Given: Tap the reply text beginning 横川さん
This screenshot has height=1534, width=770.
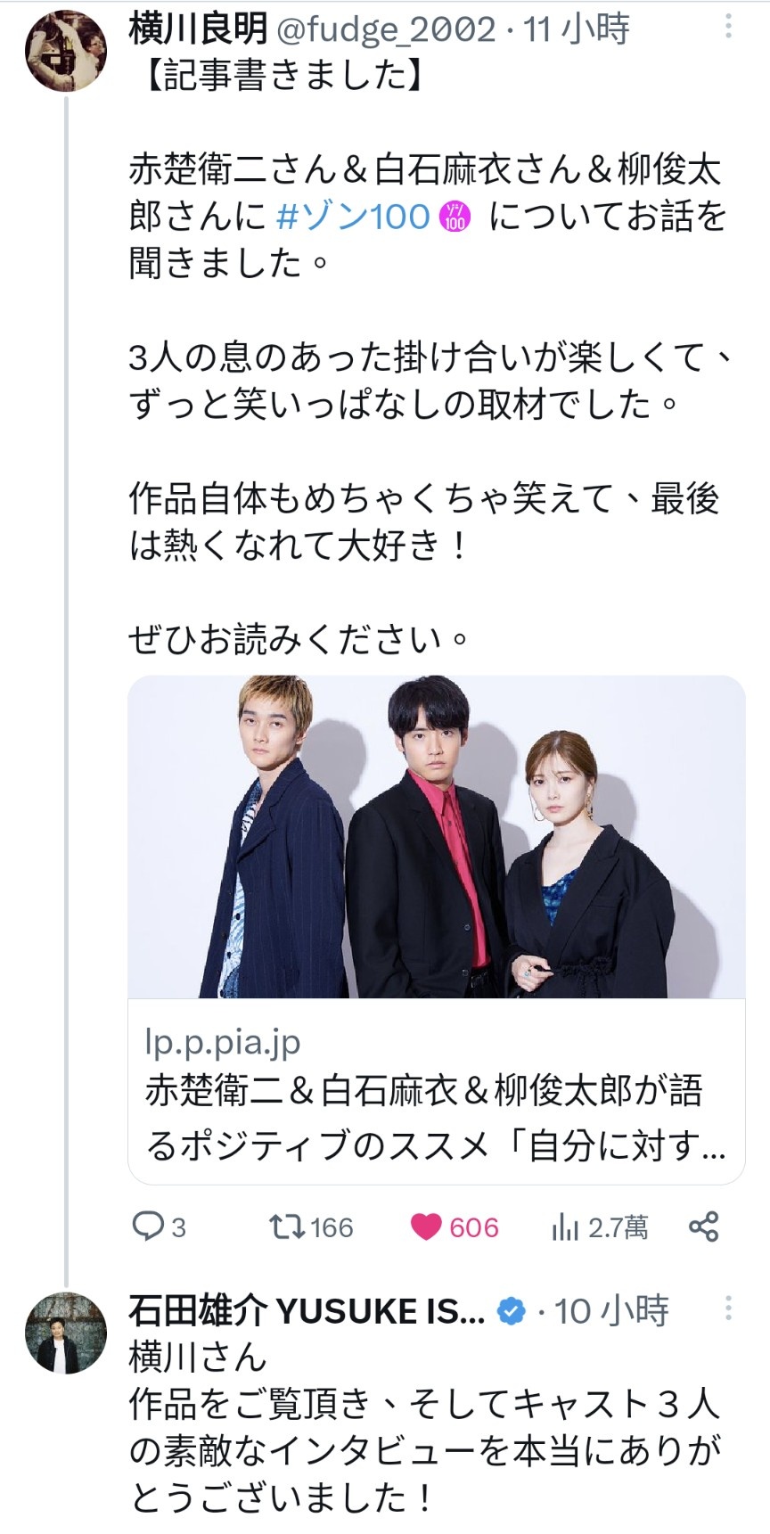Looking at the screenshot, I should [424, 1427].
